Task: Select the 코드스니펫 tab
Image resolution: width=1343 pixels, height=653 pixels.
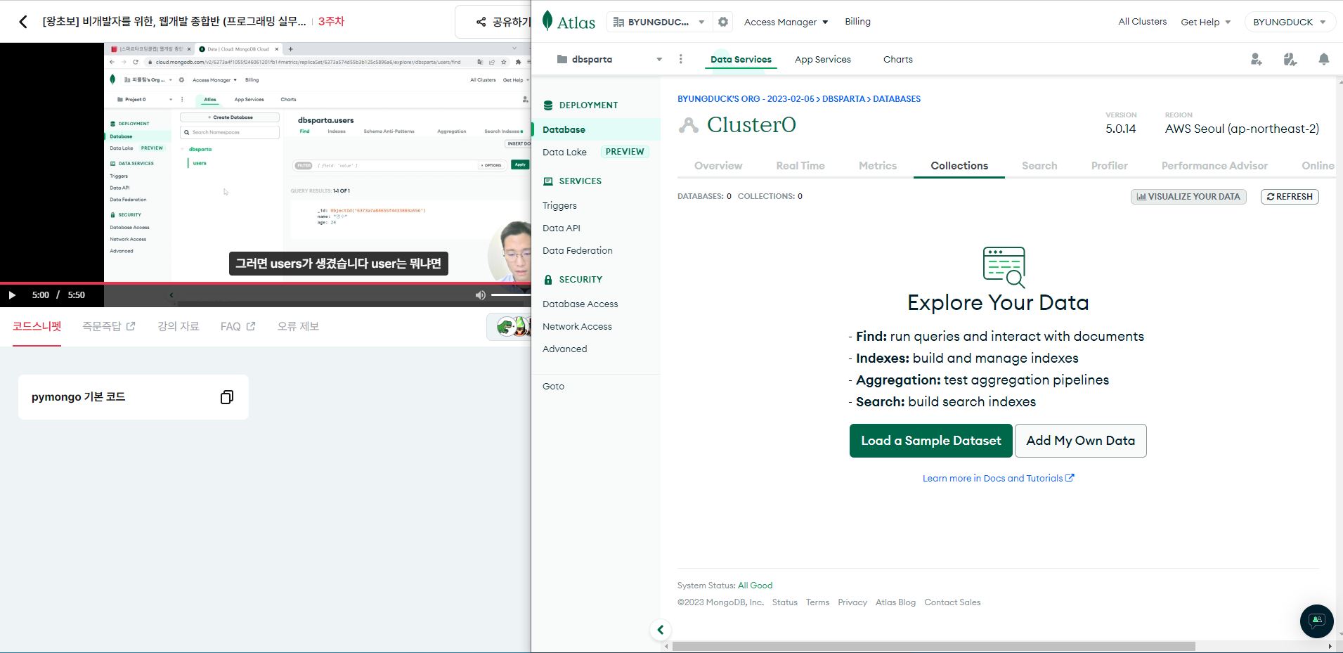Action: pos(37,327)
